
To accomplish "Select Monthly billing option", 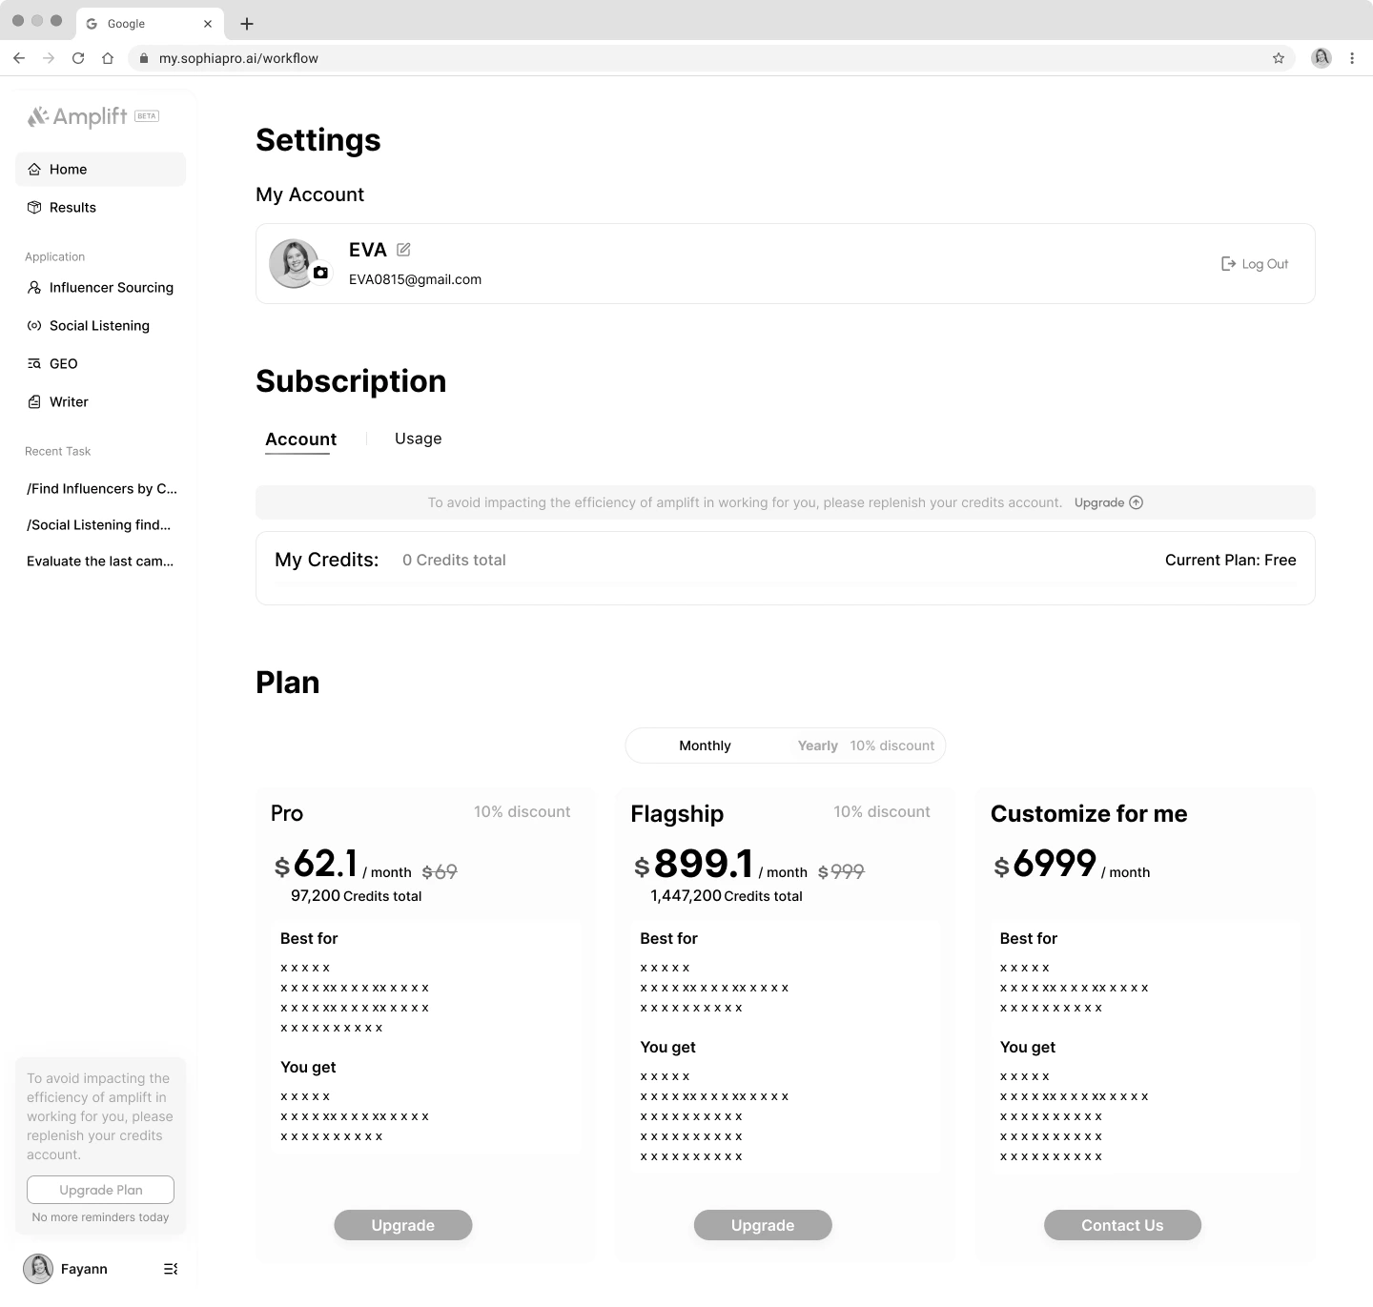I will click(x=705, y=745).
